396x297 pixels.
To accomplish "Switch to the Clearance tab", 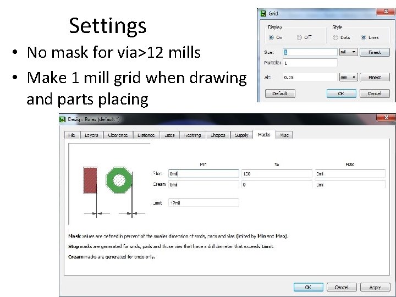I will click(118, 135).
